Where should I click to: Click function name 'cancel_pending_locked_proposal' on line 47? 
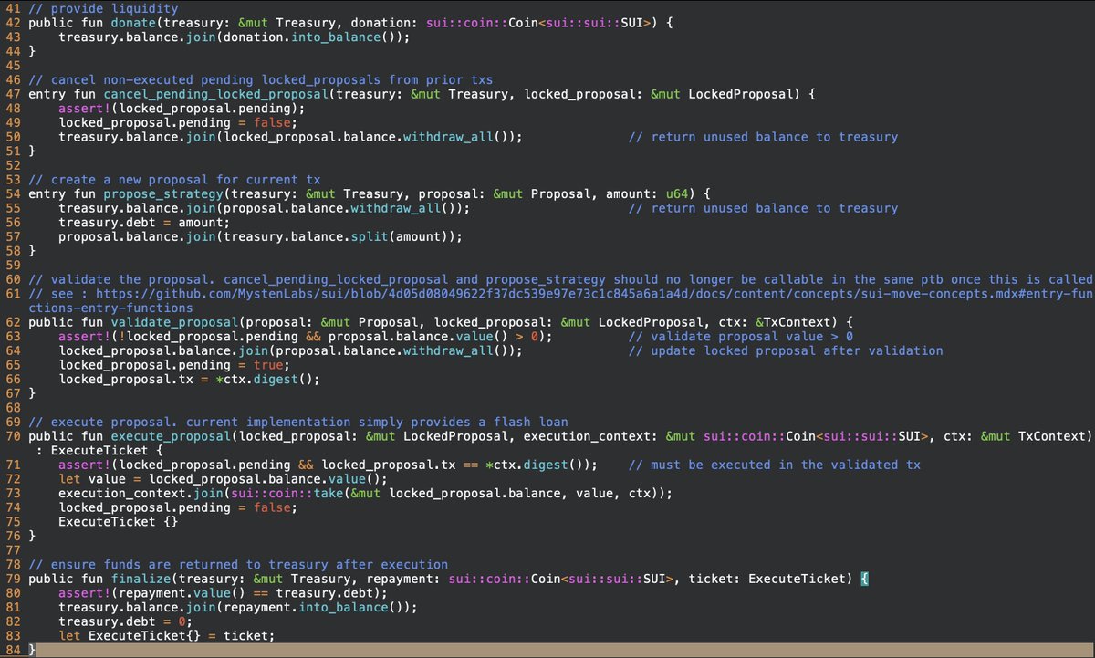point(214,94)
